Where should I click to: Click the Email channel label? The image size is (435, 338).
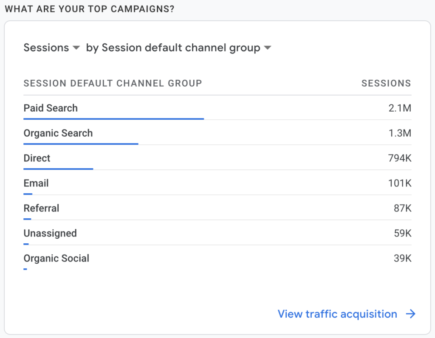click(36, 183)
